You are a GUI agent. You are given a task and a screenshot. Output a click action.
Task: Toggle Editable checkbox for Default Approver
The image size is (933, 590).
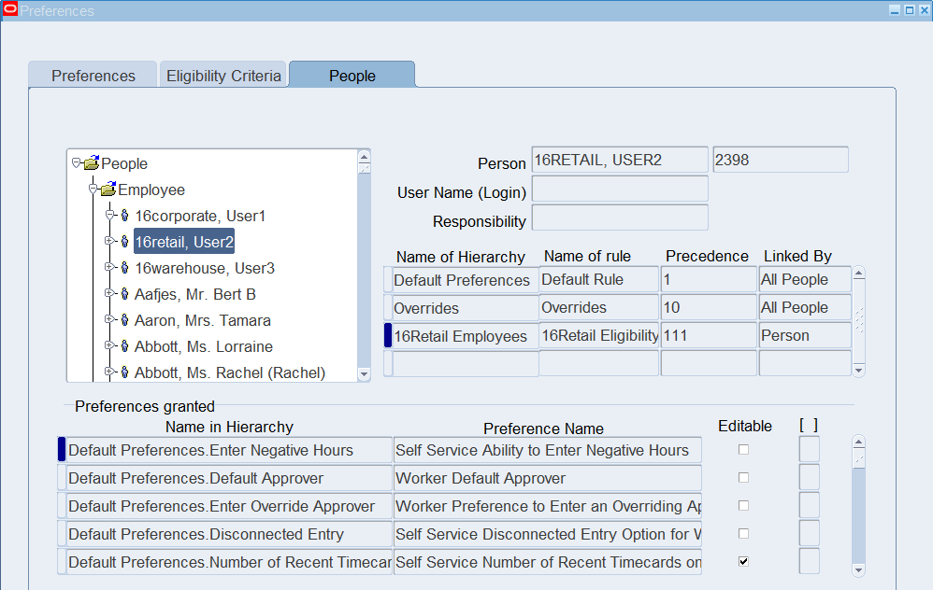(743, 478)
